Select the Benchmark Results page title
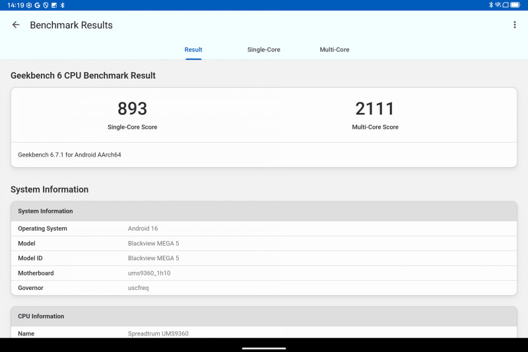528x352 pixels. tap(71, 25)
